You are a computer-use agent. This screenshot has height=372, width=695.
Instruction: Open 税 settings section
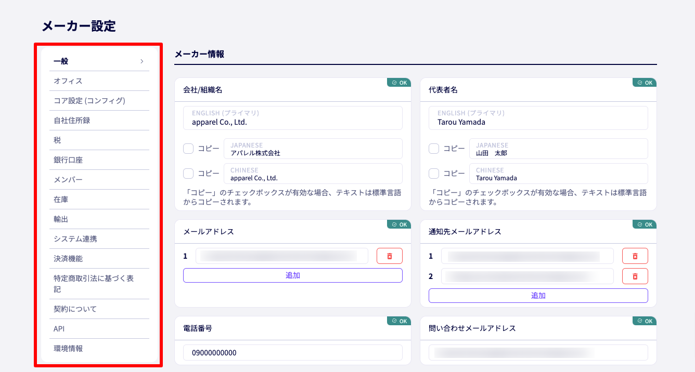point(99,140)
